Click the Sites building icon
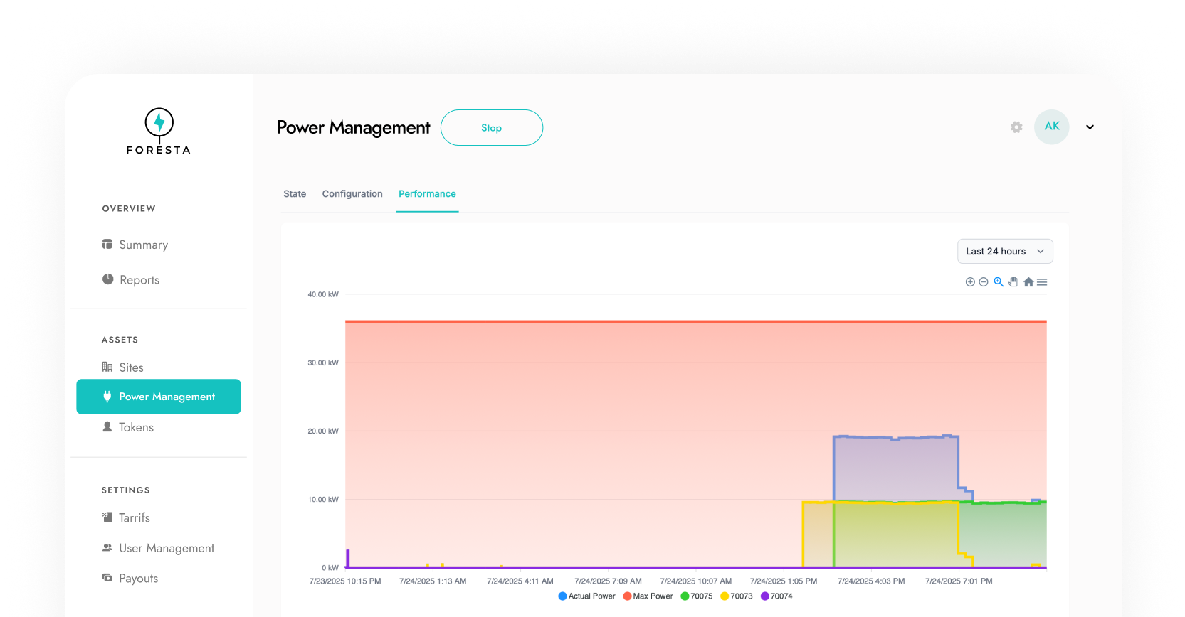The width and height of the screenshot is (1185, 617). [107, 367]
